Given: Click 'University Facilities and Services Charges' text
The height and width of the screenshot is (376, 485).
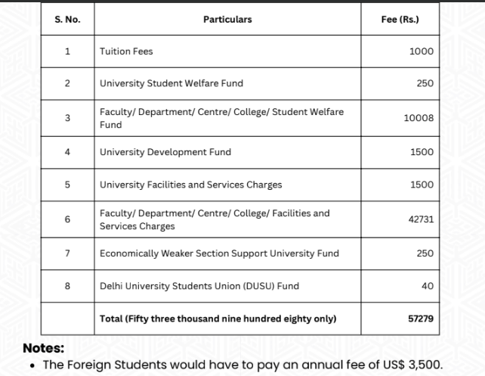Looking at the screenshot, I should coord(191,185).
